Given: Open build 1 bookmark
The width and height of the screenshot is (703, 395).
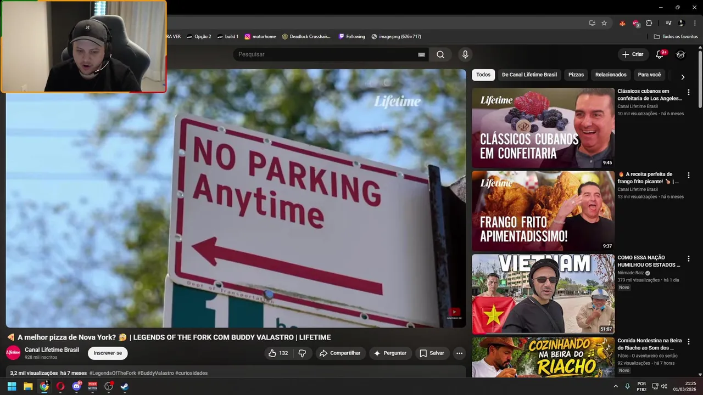Looking at the screenshot, I should point(227,37).
